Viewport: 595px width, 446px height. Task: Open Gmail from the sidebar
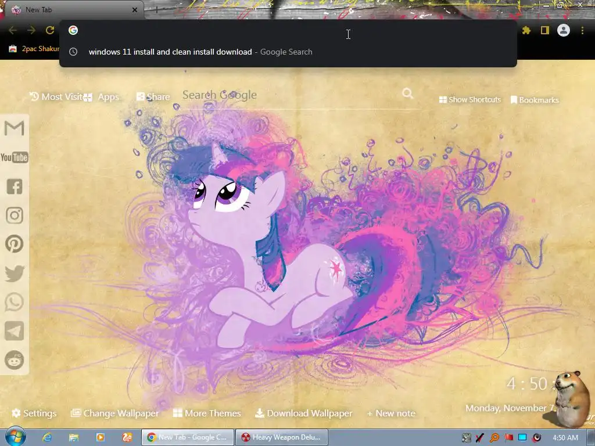coord(15,128)
